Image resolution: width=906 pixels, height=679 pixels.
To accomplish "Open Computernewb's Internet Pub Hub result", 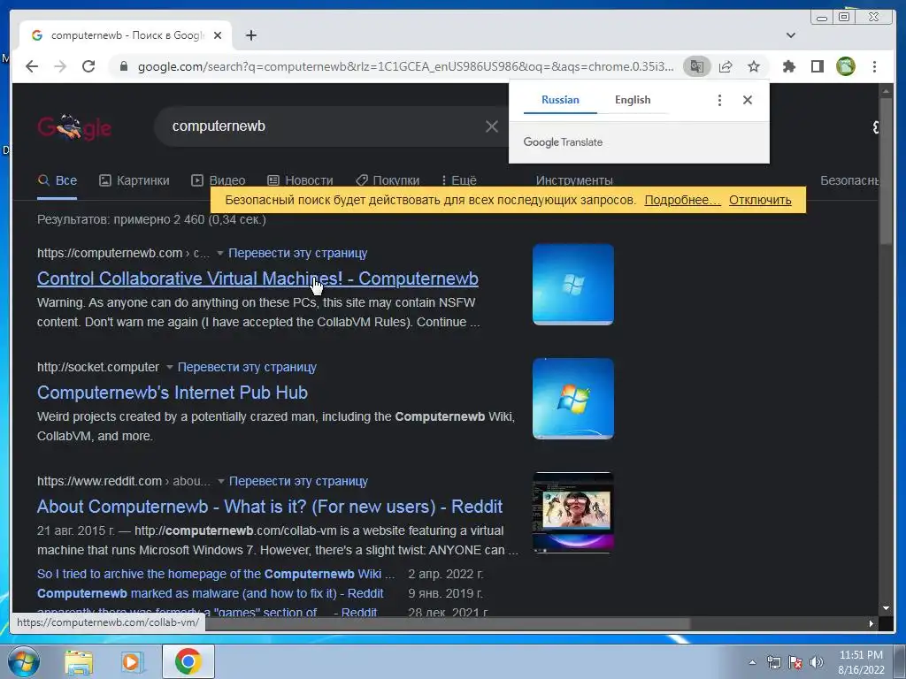I will coord(173,393).
